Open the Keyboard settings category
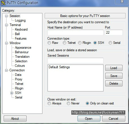The width and height of the screenshot is (129, 124). (x=21, y=29)
